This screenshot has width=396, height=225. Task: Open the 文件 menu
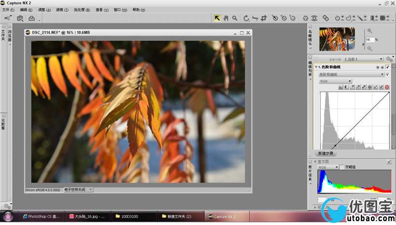click(x=8, y=10)
